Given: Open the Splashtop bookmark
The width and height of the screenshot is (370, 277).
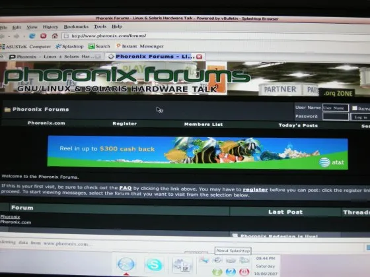Looking at the screenshot, I should [69, 46].
